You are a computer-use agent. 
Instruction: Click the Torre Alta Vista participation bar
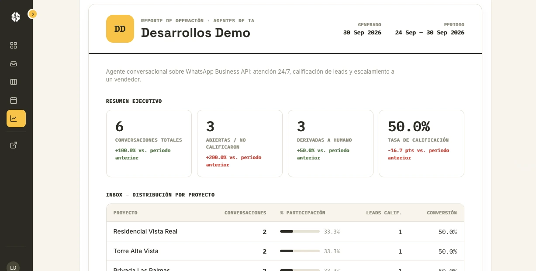point(300,251)
